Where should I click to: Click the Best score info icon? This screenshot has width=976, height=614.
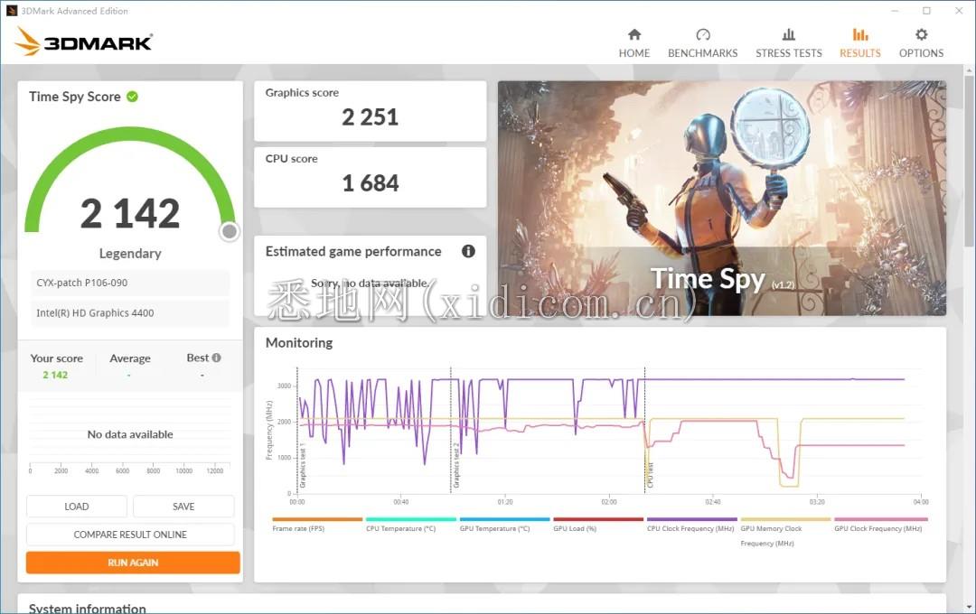(x=216, y=358)
